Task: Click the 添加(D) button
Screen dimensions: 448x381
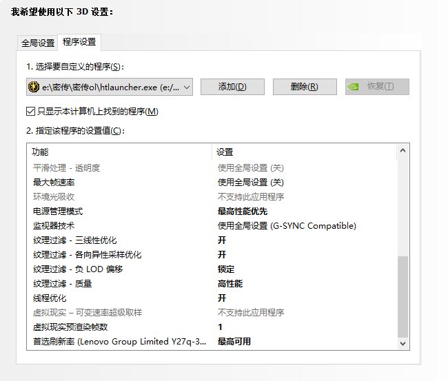Action: click(x=232, y=87)
